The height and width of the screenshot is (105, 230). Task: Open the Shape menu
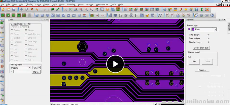point(46,5)
